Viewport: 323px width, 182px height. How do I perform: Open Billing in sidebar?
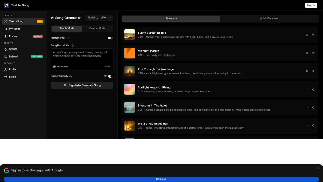[23, 77]
